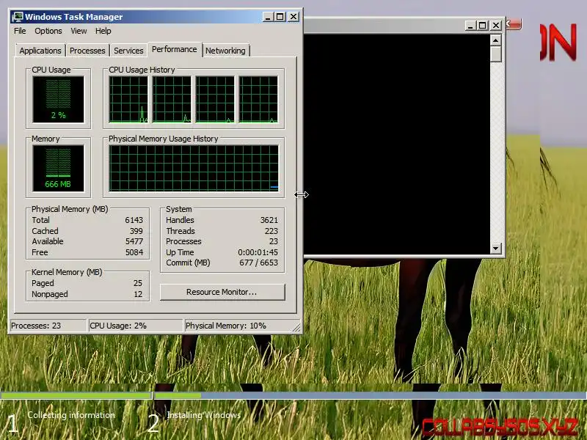Click the status bar Processes: 23 entry
587x440 pixels.
coord(48,326)
